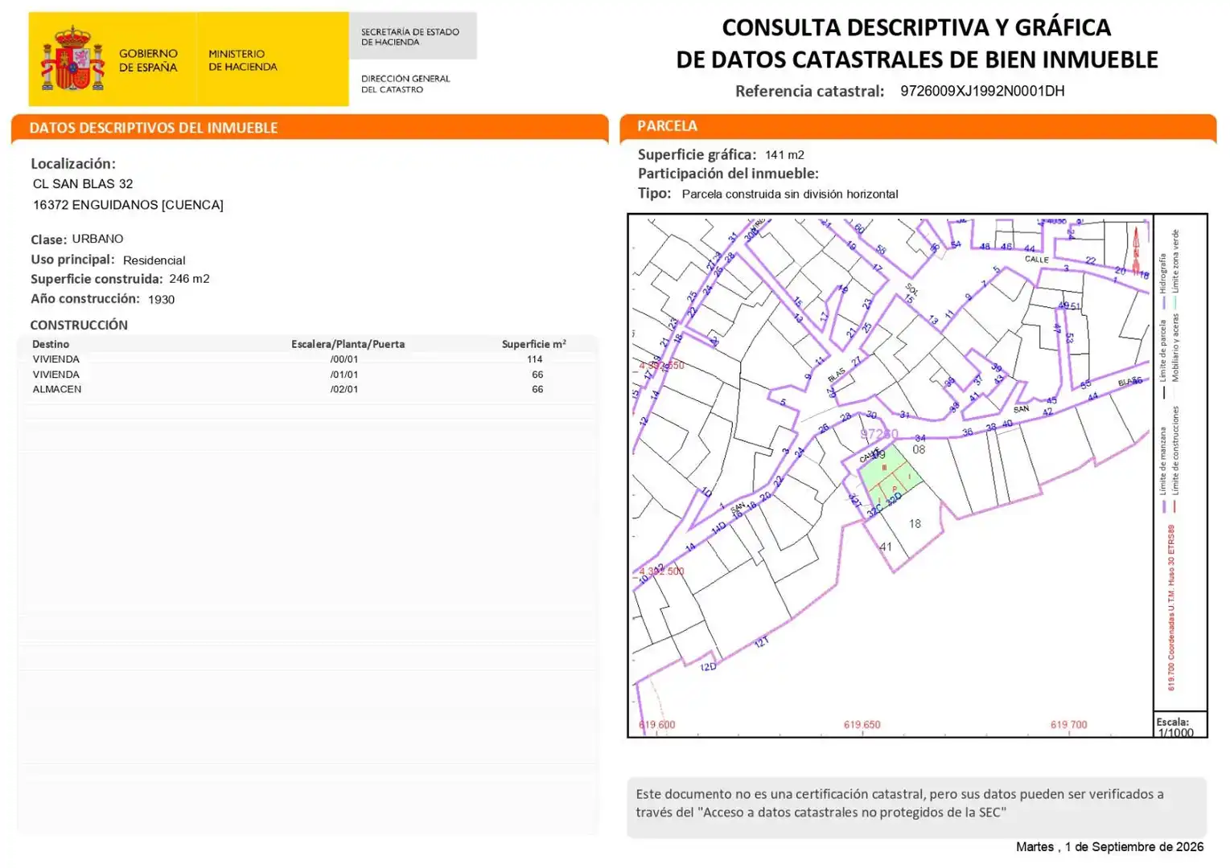Click 'DE DATOS CATASTRALES DE BIEN INMUEBLE' line

click(x=917, y=59)
